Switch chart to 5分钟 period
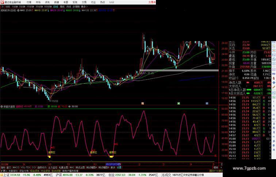 tap(22, 7)
